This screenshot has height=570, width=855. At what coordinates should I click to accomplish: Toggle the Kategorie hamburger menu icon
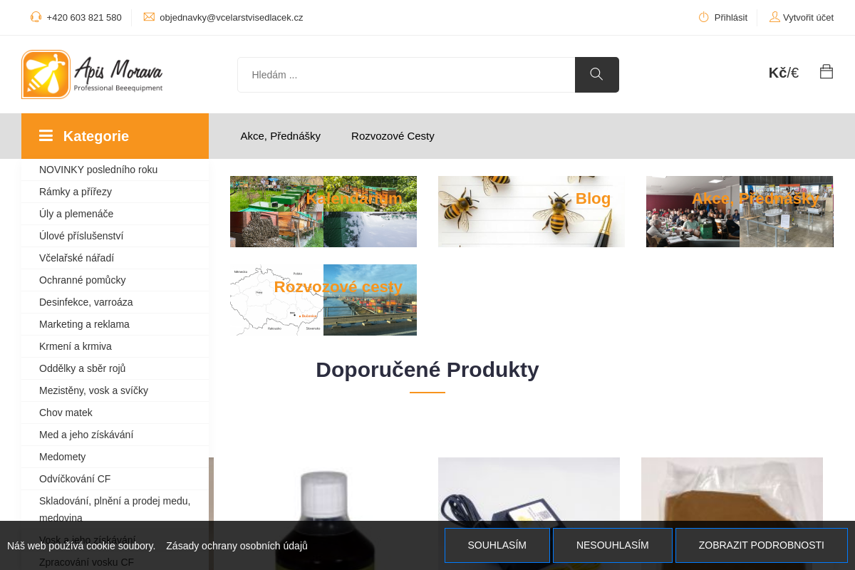tap(46, 135)
